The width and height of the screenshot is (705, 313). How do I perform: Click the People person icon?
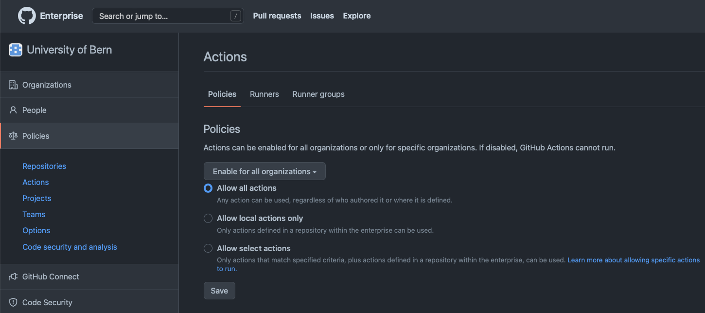(13, 110)
